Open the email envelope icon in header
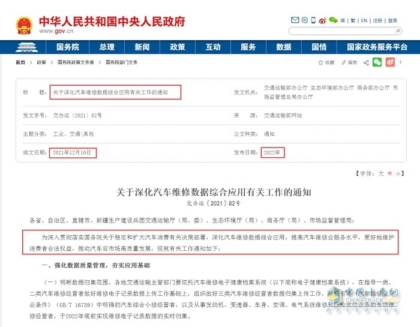420x327 pixels. [295, 20]
